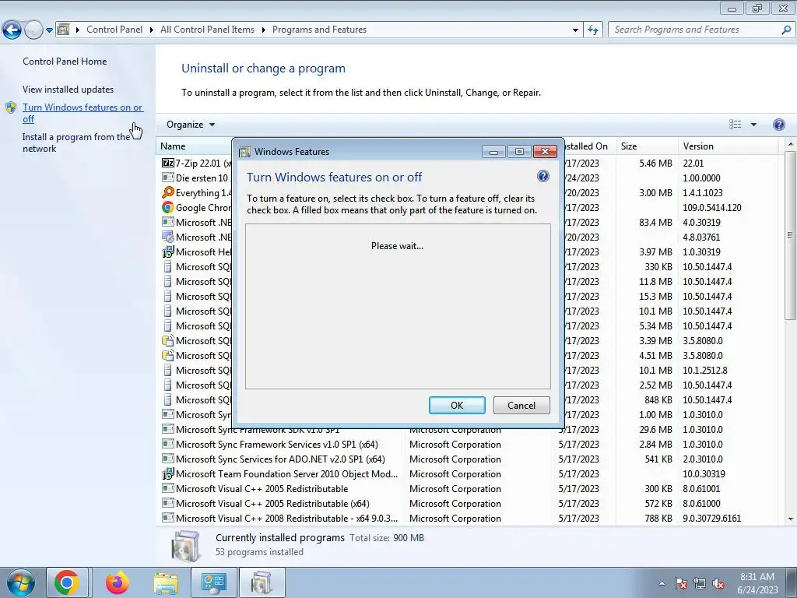Open the Organize menu
Image resolution: width=797 pixels, height=598 pixels.
tap(191, 125)
